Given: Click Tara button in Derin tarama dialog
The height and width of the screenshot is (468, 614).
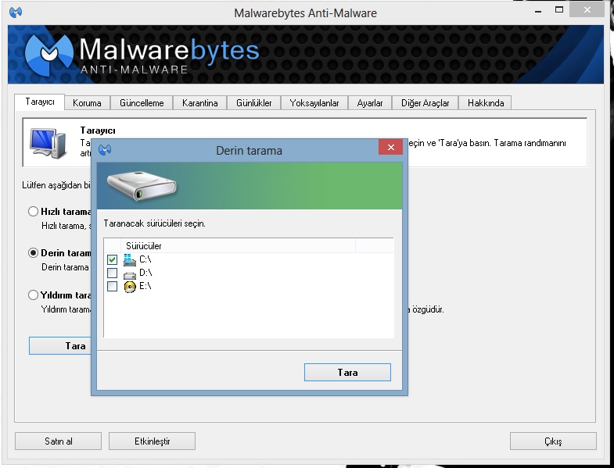Looking at the screenshot, I should pos(347,372).
